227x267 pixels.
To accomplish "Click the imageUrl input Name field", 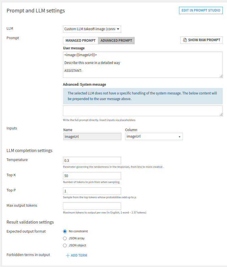I will [x=92, y=136].
